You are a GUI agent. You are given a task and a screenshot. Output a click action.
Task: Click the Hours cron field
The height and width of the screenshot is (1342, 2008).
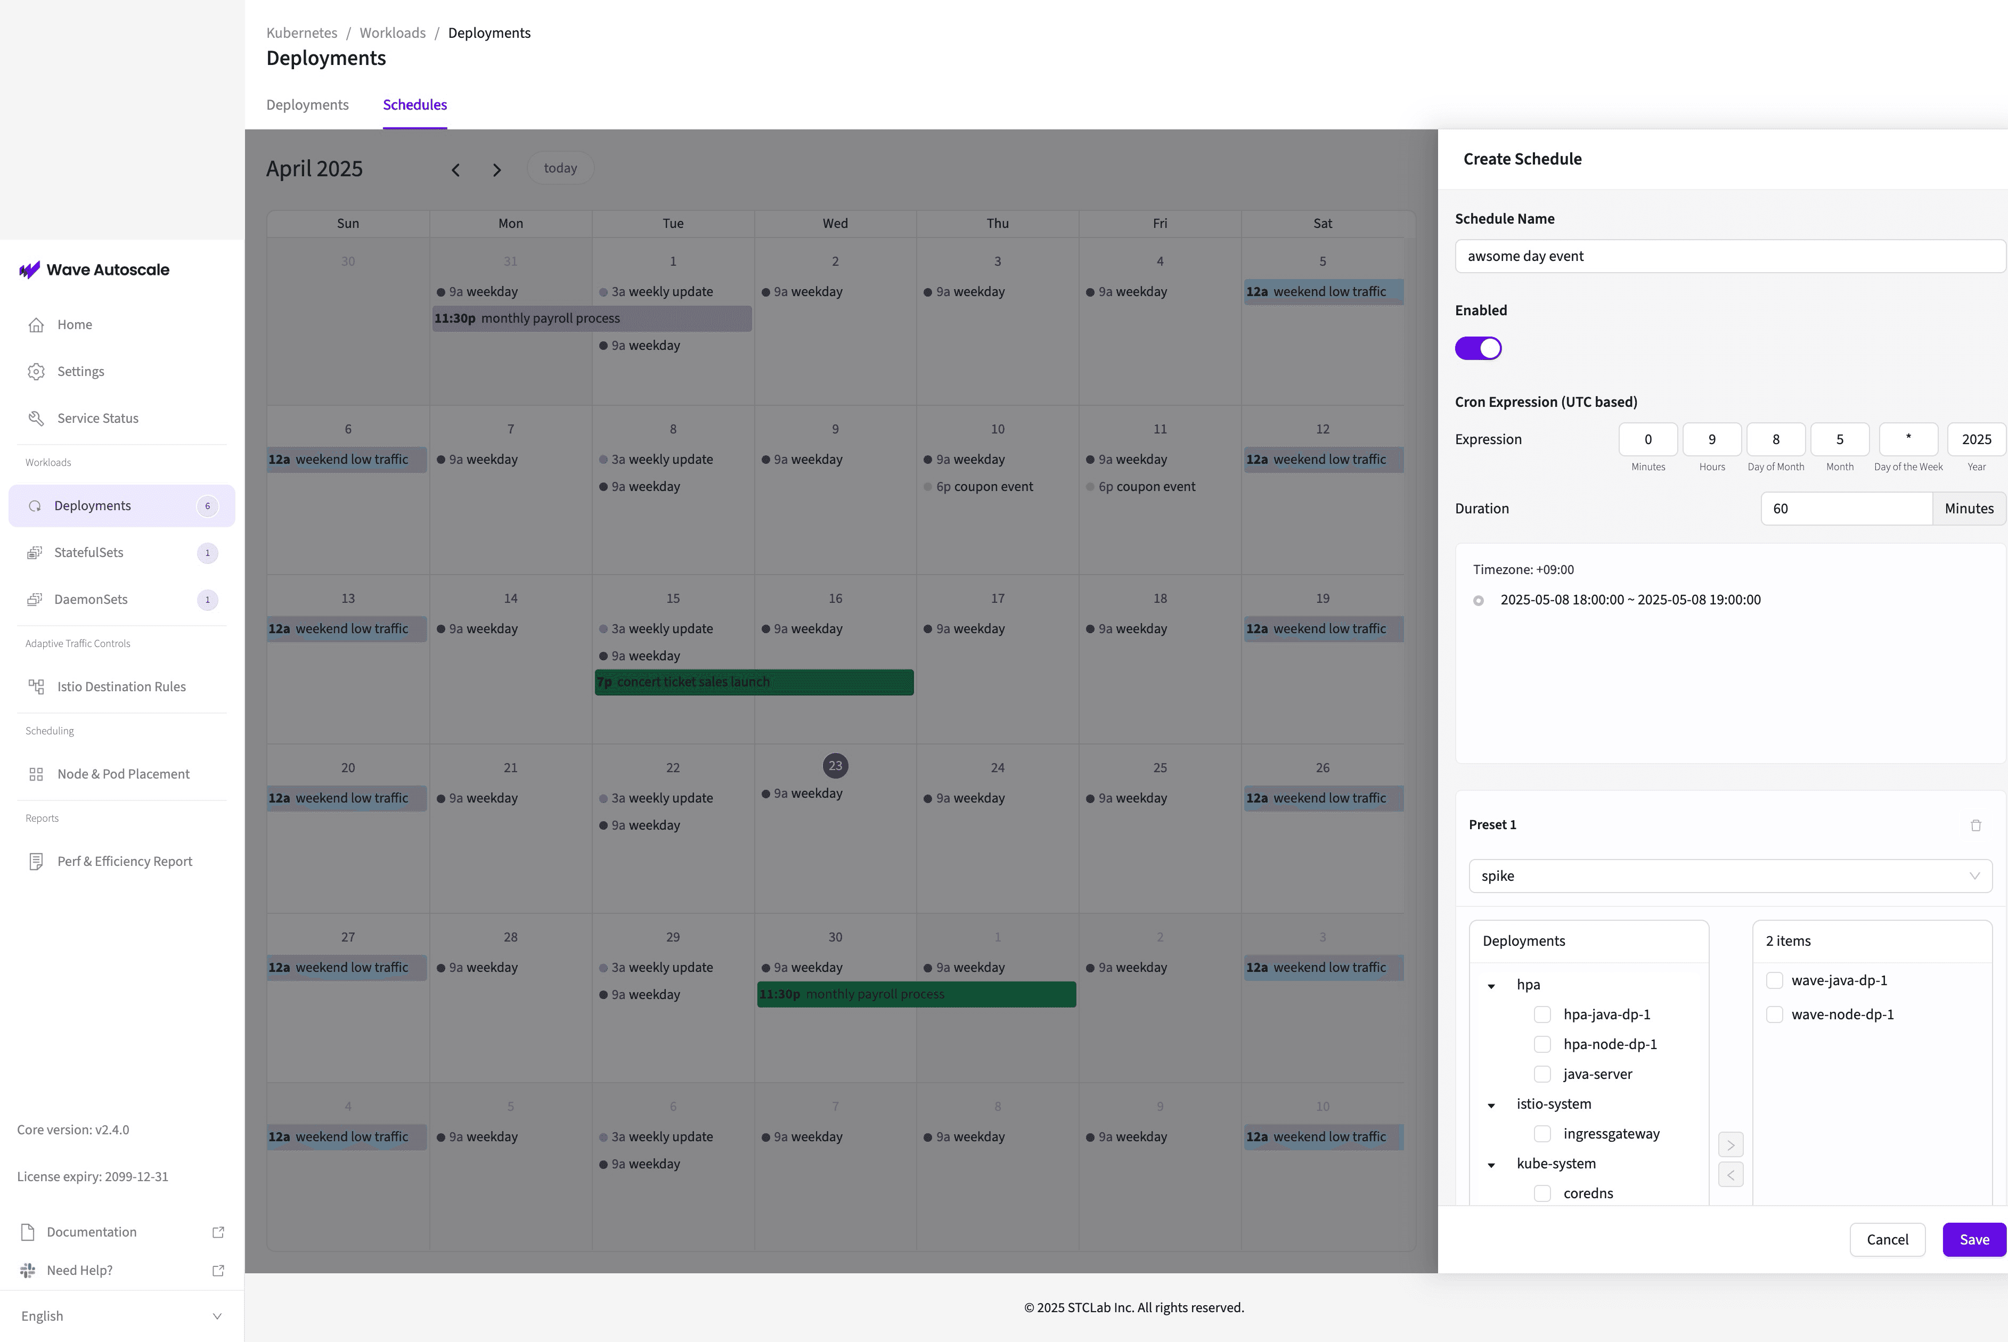1712,439
